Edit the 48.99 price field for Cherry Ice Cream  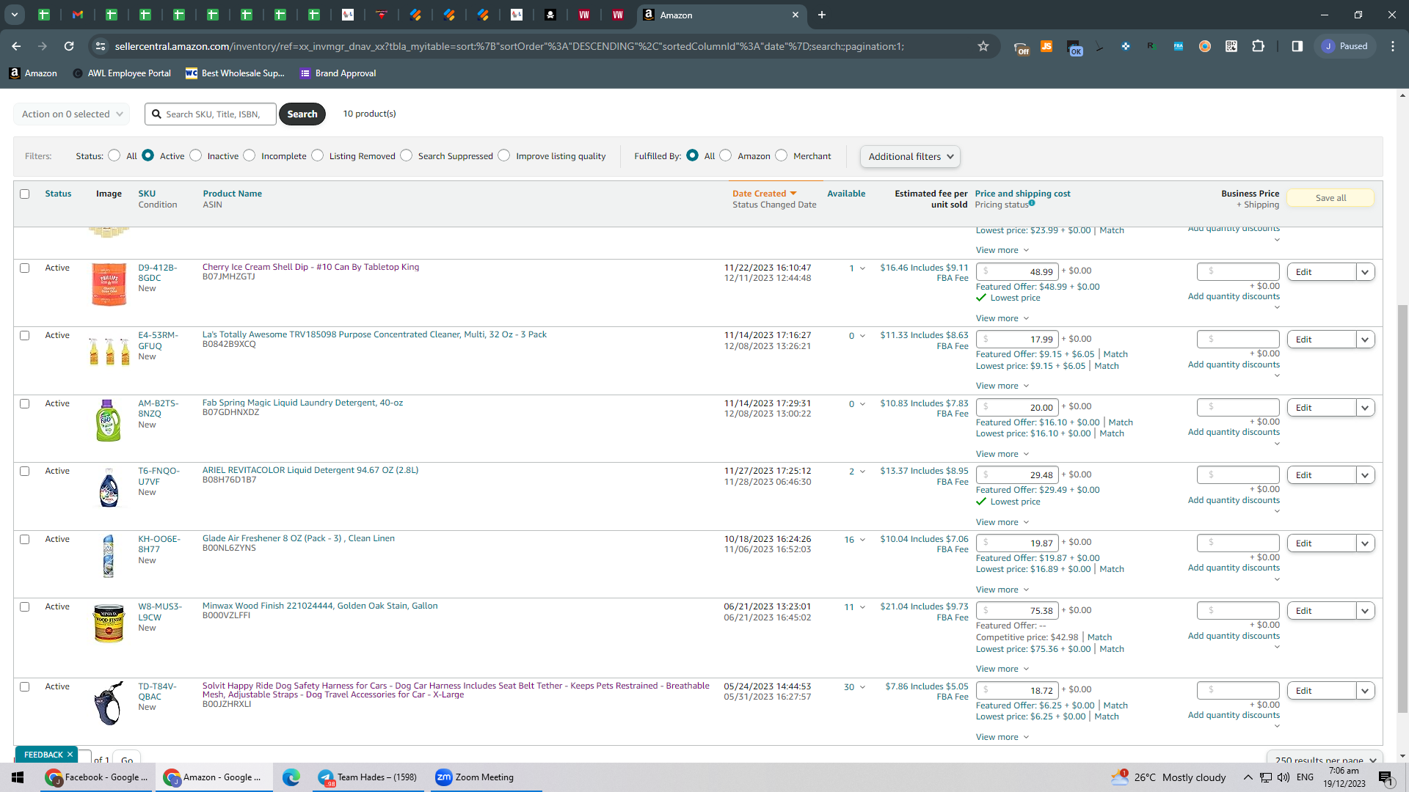[x=1017, y=271]
